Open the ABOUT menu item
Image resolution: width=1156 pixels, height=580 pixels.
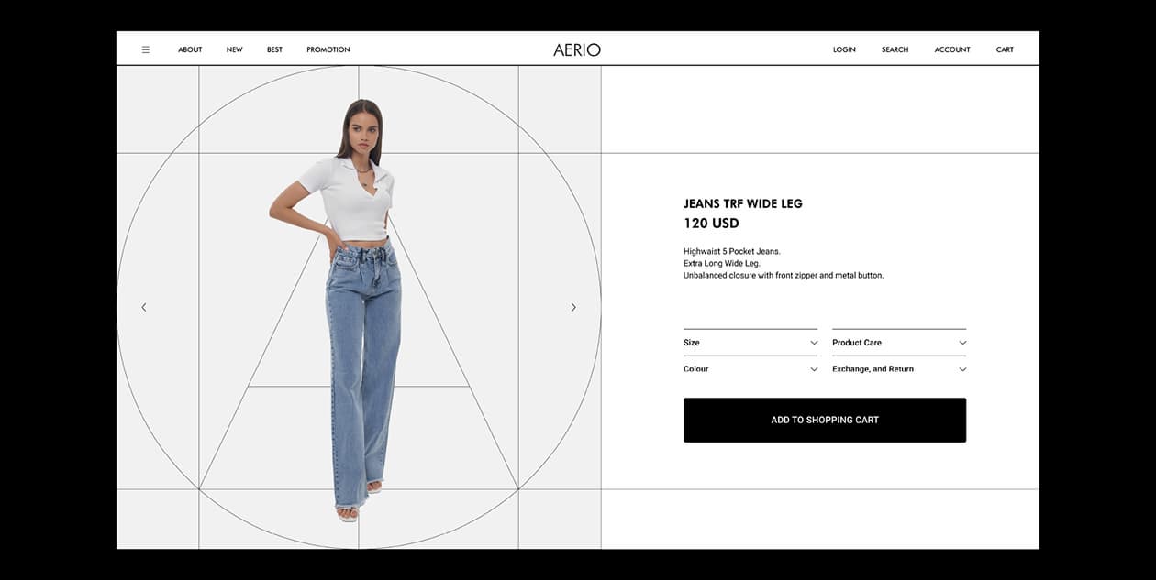tap(190, 49)
